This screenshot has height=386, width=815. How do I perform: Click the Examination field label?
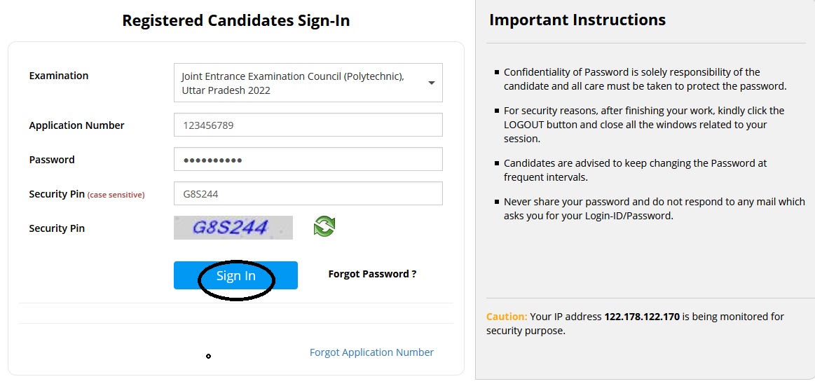[59, 76]
